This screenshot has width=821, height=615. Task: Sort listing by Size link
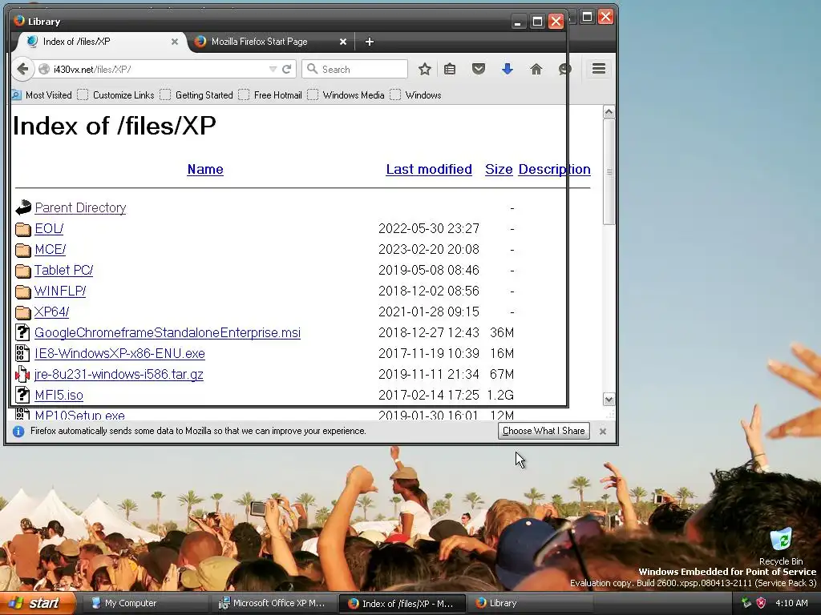point(499,170)
